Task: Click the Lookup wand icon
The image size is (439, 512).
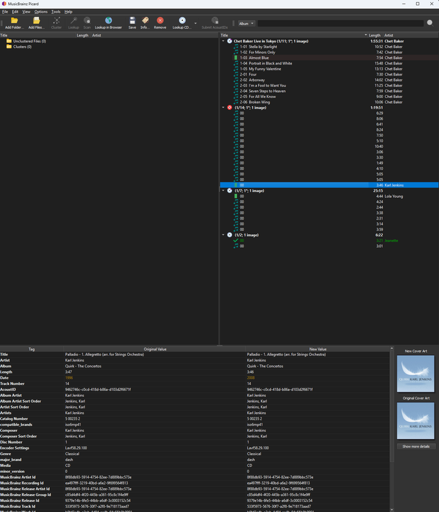Action: (x=73, y=20)
